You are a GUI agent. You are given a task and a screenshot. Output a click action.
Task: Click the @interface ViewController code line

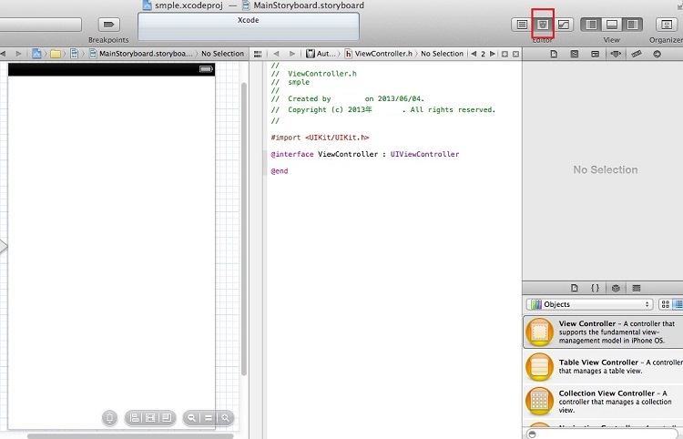pyautogui.click(x=364, y=154)
